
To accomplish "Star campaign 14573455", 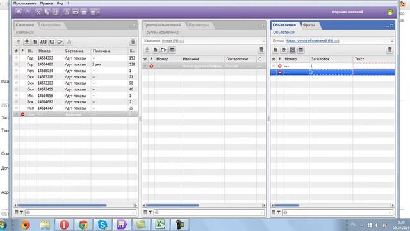I will [17, 89].
